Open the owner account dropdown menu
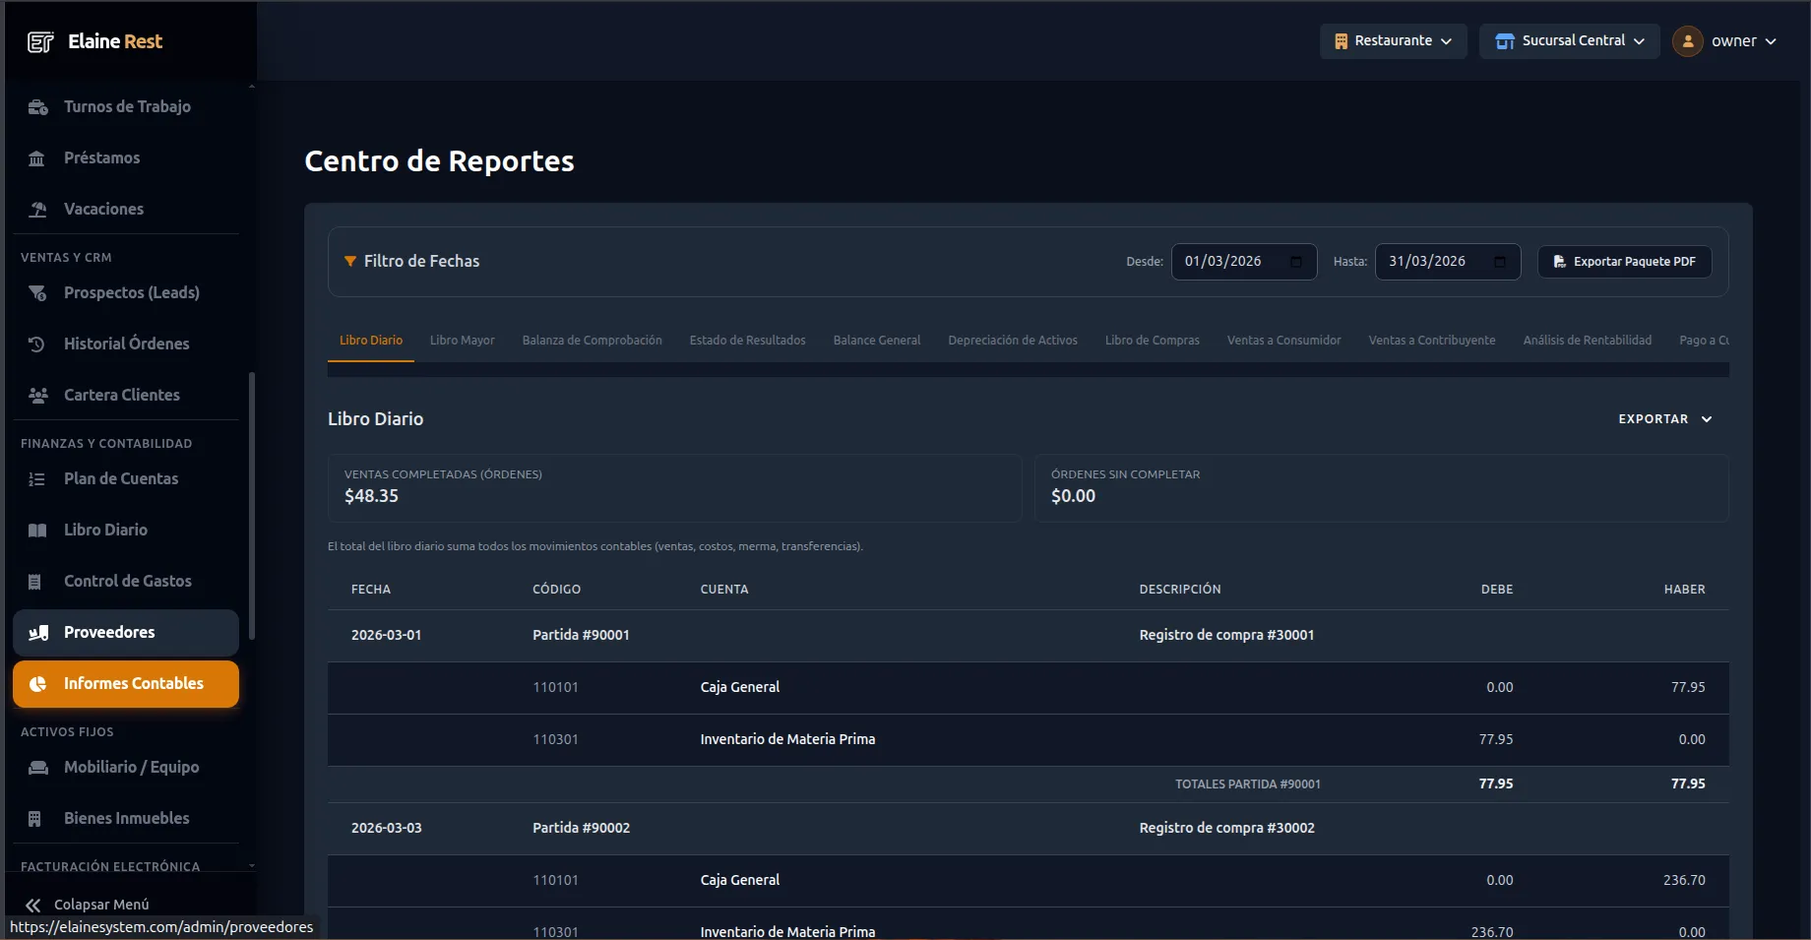1811x940 pixels. (x=1725, y=41)
